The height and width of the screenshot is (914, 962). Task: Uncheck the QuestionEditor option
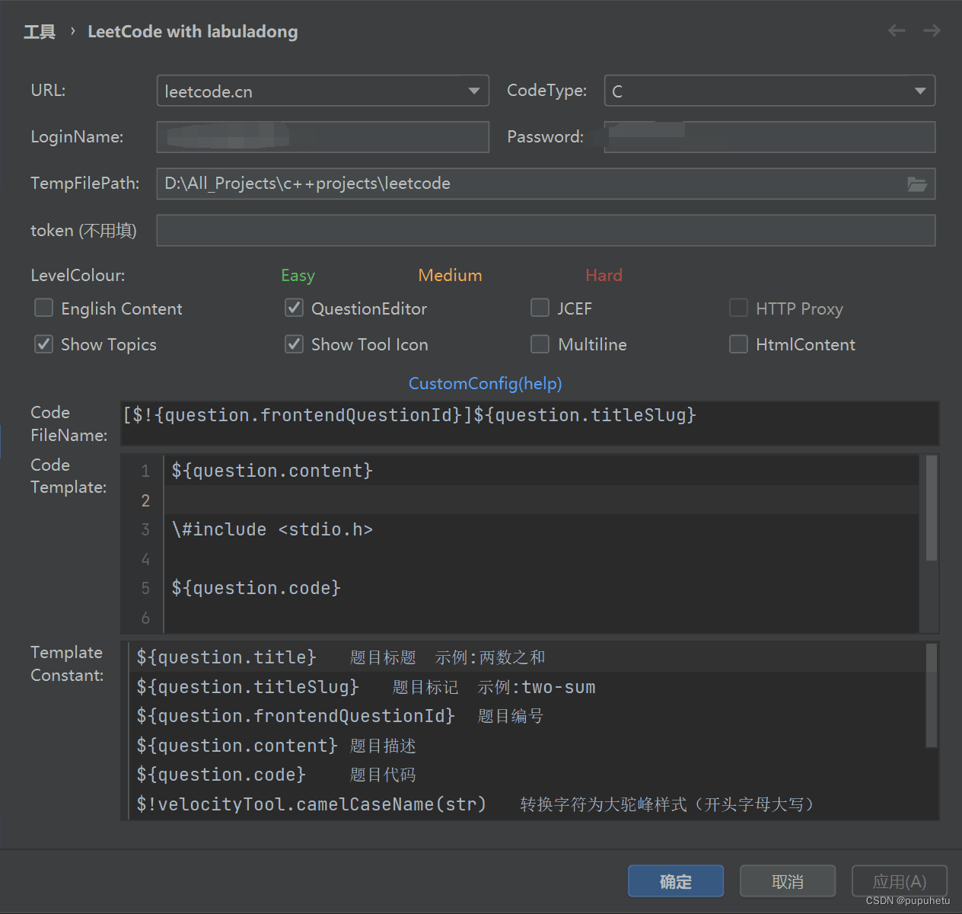coord(294,308)
